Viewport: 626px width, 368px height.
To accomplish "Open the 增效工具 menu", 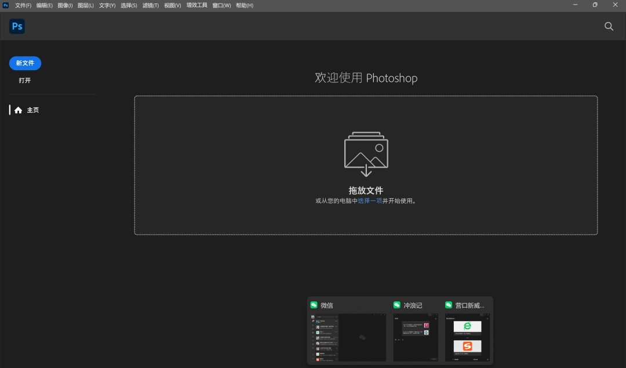I will tap(197, 6).
